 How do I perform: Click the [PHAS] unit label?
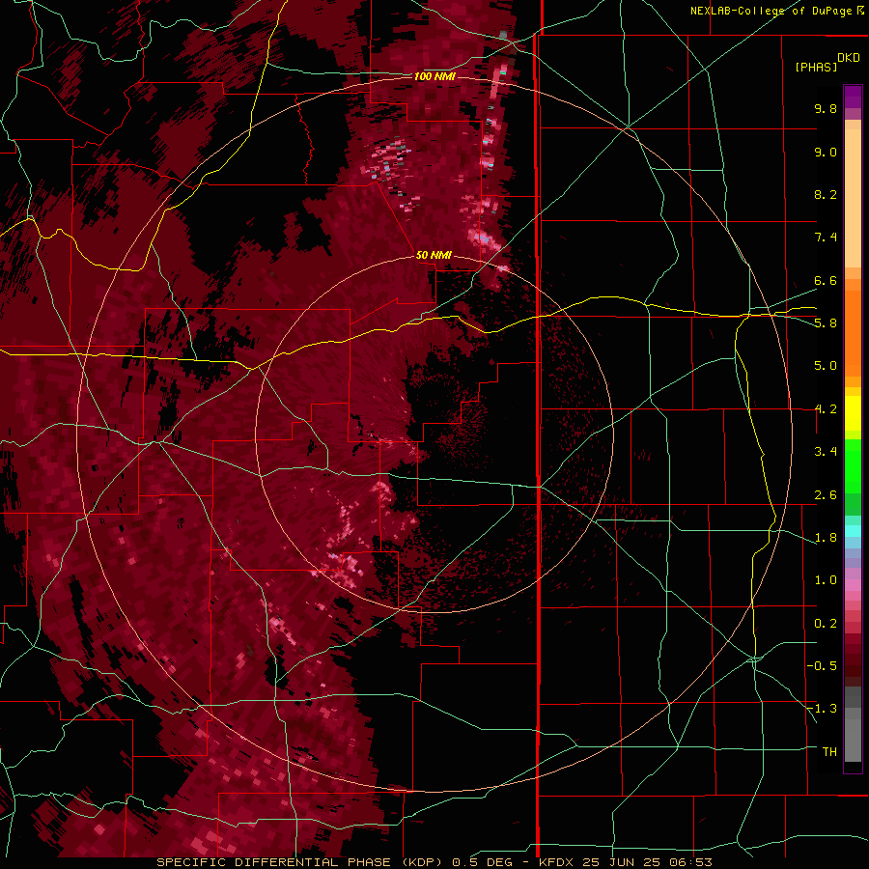(x=816, y=67)
